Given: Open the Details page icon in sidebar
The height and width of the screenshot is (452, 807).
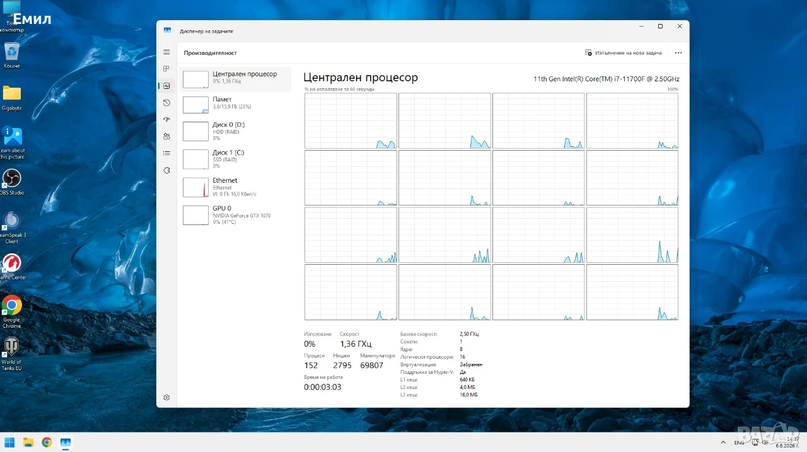Looking at the screenshot, I should click(x=166, y=153).
